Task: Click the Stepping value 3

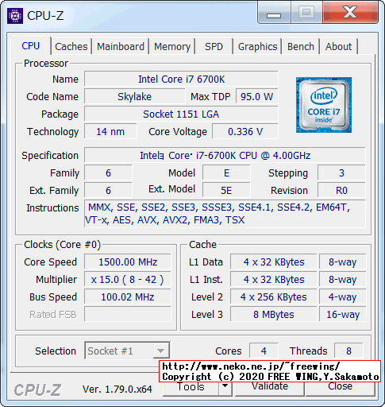Action: click(341, 172)
